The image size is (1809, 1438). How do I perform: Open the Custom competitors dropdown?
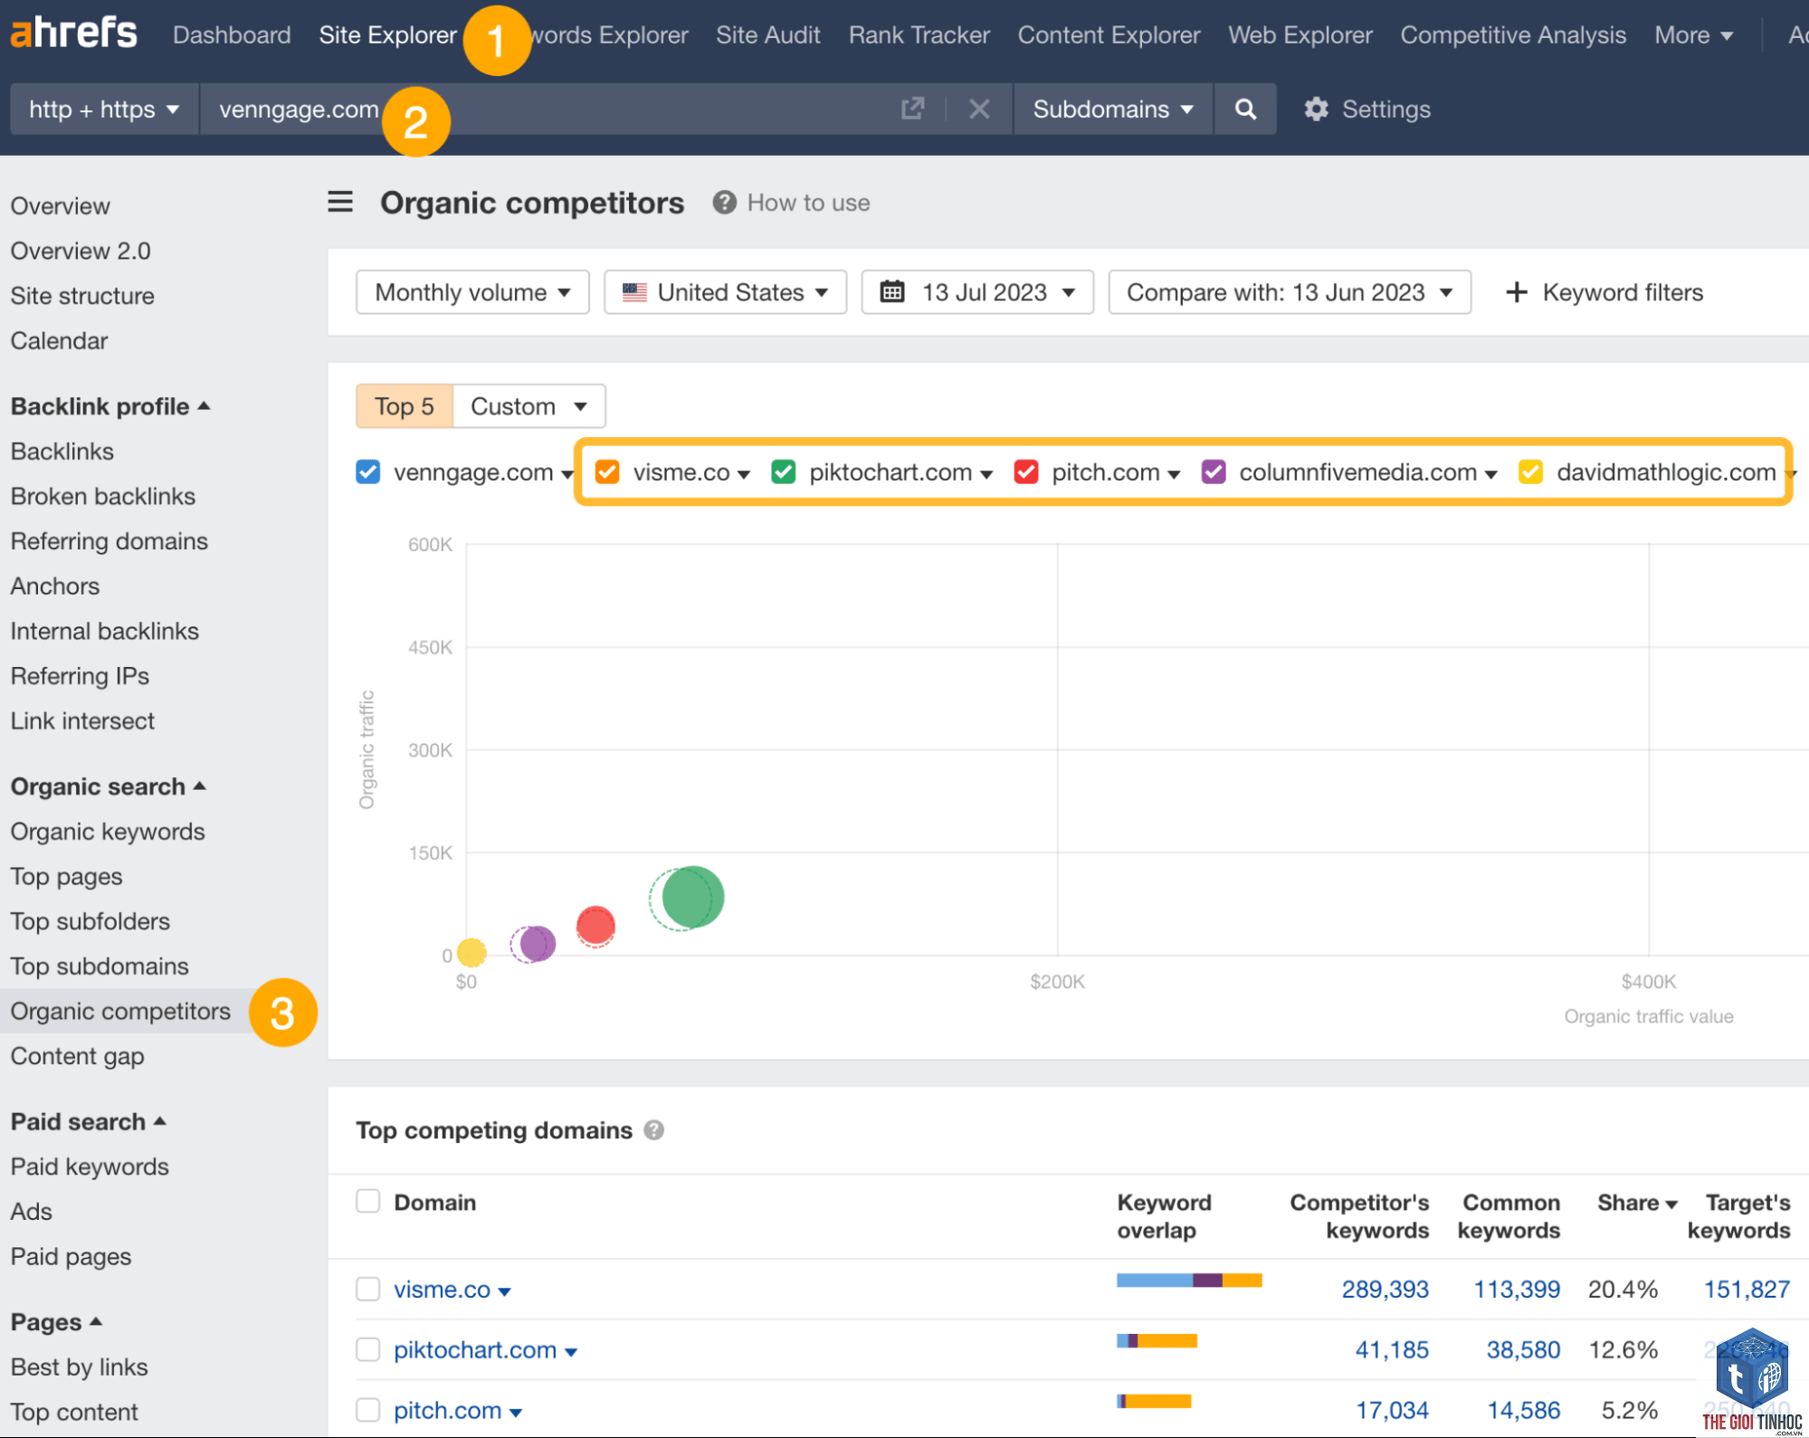pyautogui.click(x=528, y=406)
